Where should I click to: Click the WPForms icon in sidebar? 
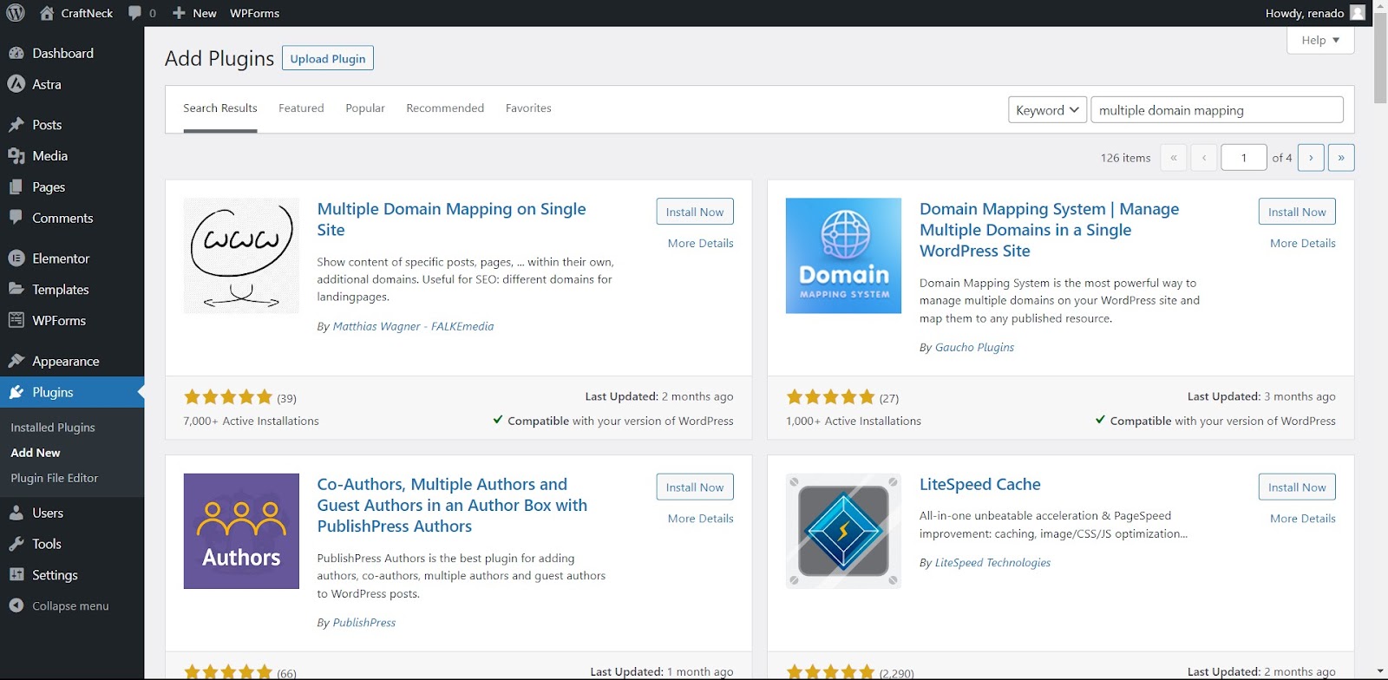(16, 320)
